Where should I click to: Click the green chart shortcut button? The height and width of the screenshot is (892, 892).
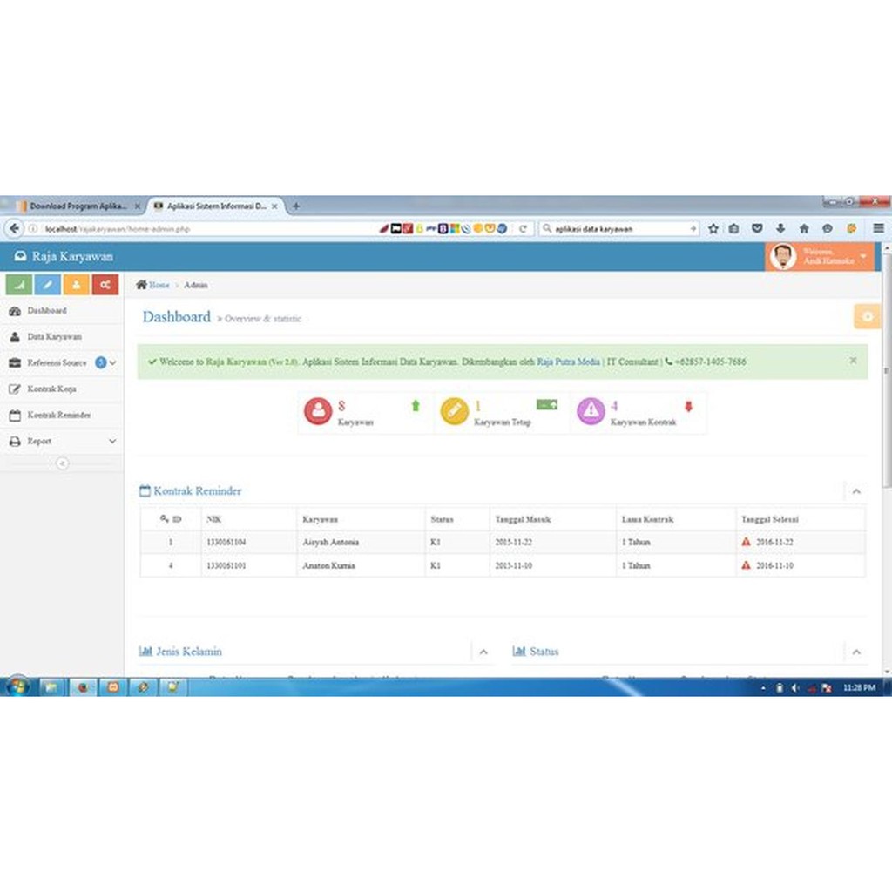point(19,285)
